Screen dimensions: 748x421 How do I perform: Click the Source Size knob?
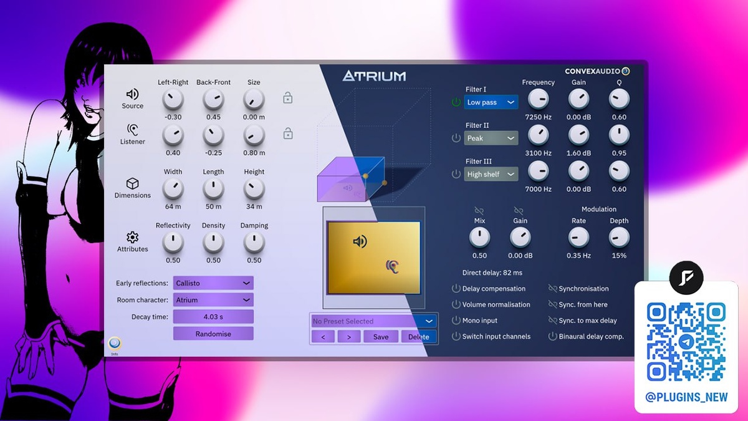pos(254,99)
